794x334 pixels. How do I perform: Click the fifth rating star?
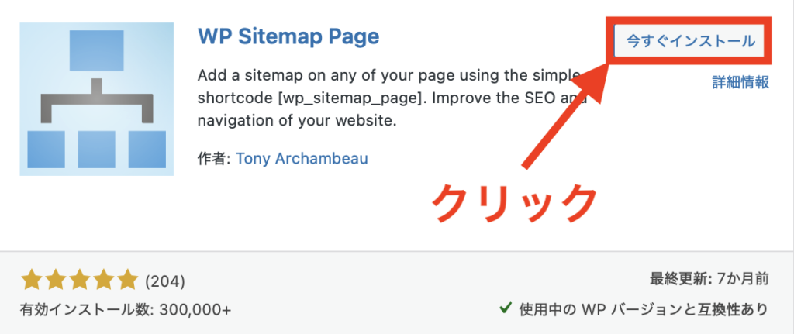point(126,280)
